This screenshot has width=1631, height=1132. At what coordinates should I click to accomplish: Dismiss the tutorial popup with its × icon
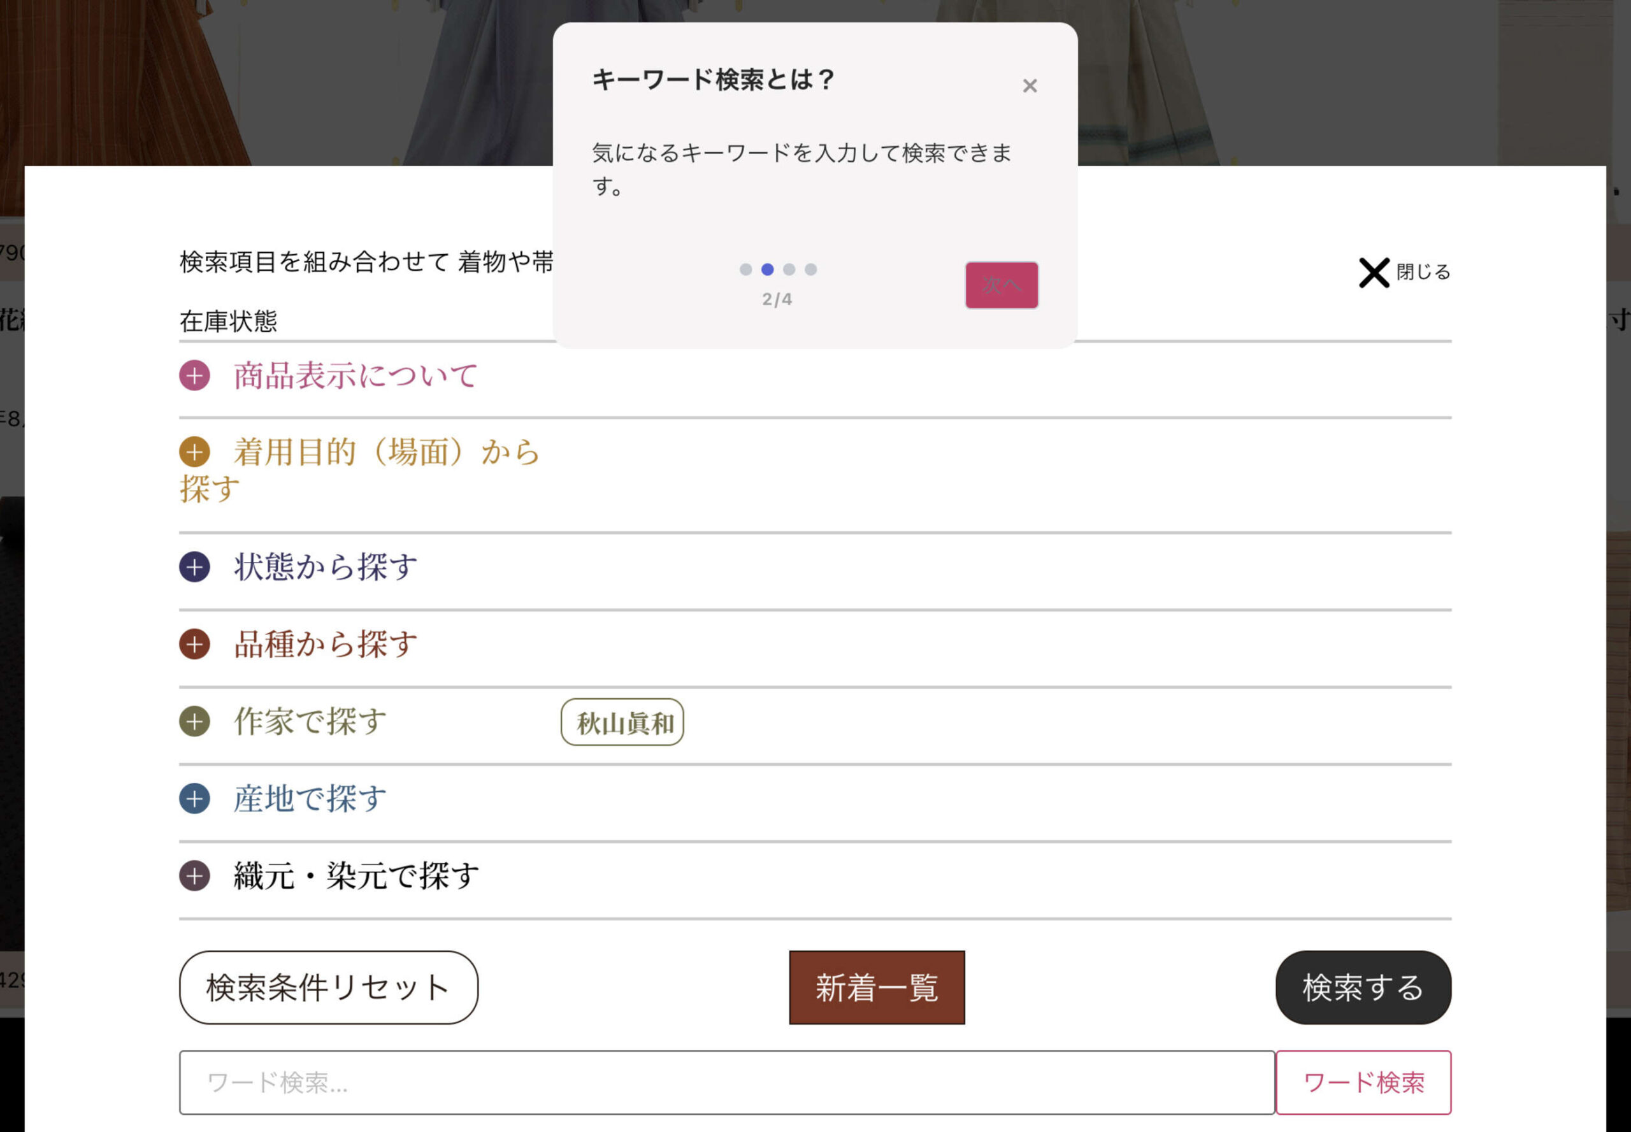pos(1030,85)
